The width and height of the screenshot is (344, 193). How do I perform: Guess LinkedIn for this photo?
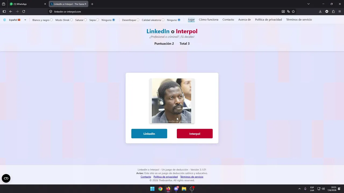(x=149, y=133)
